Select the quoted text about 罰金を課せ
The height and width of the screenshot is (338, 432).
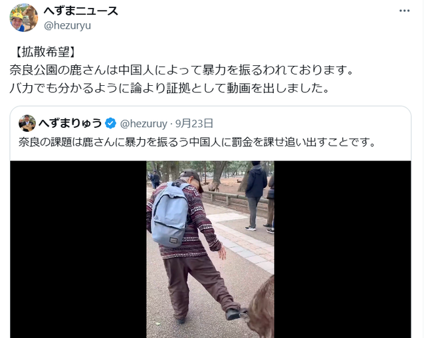pyautogui.click(x=197, y=142)
